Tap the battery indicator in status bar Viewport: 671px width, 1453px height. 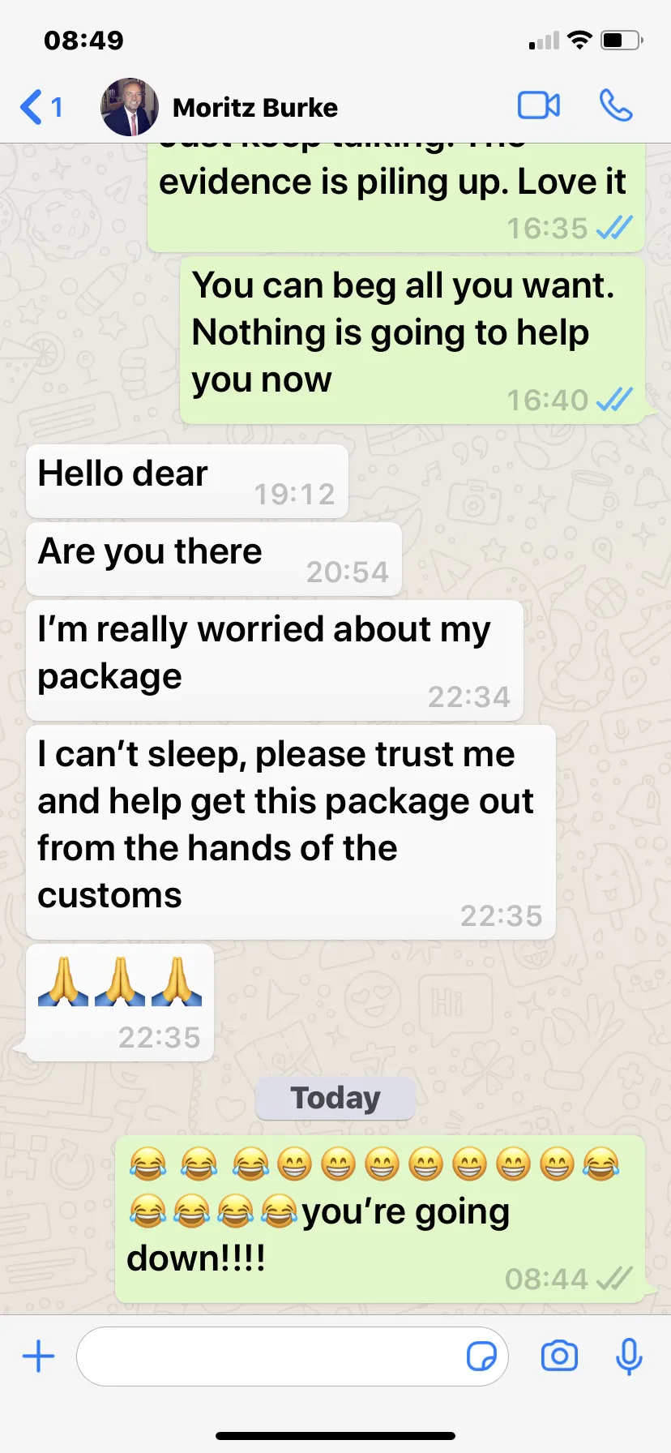coord(622,40)
